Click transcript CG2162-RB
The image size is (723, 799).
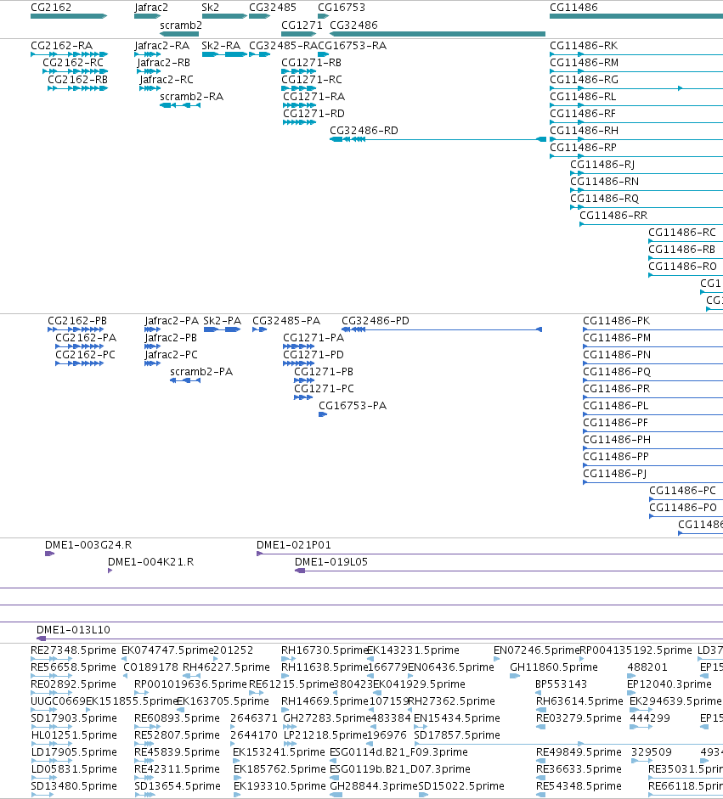point(77,80)
